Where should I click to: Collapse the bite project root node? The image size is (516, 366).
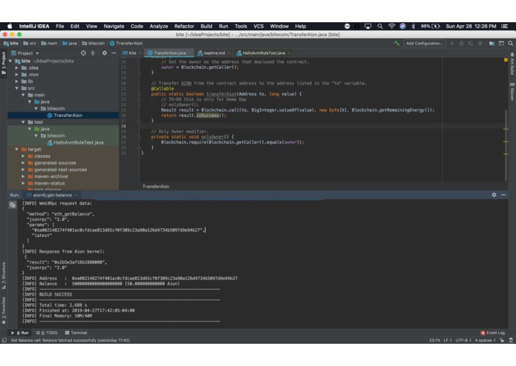(x=10, y=61)
